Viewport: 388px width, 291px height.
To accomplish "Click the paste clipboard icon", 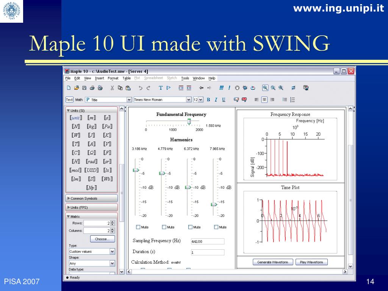I will 128,88.
